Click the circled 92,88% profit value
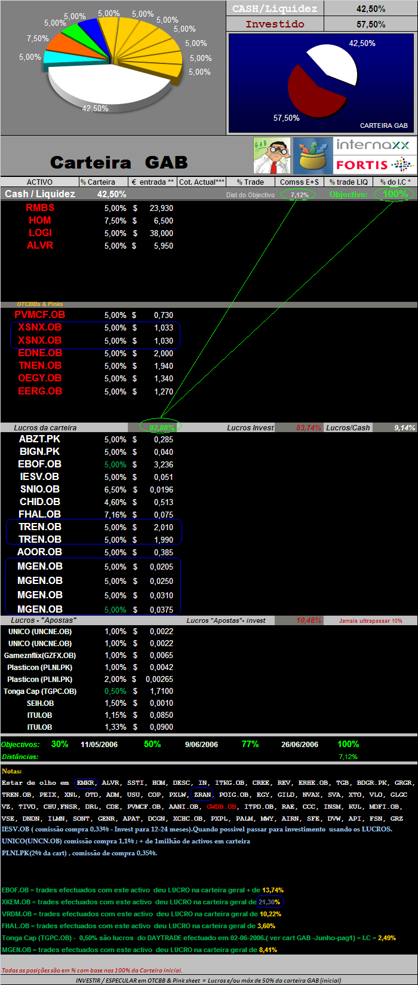This screenshot has width=418, height=985. coord(161,427)
